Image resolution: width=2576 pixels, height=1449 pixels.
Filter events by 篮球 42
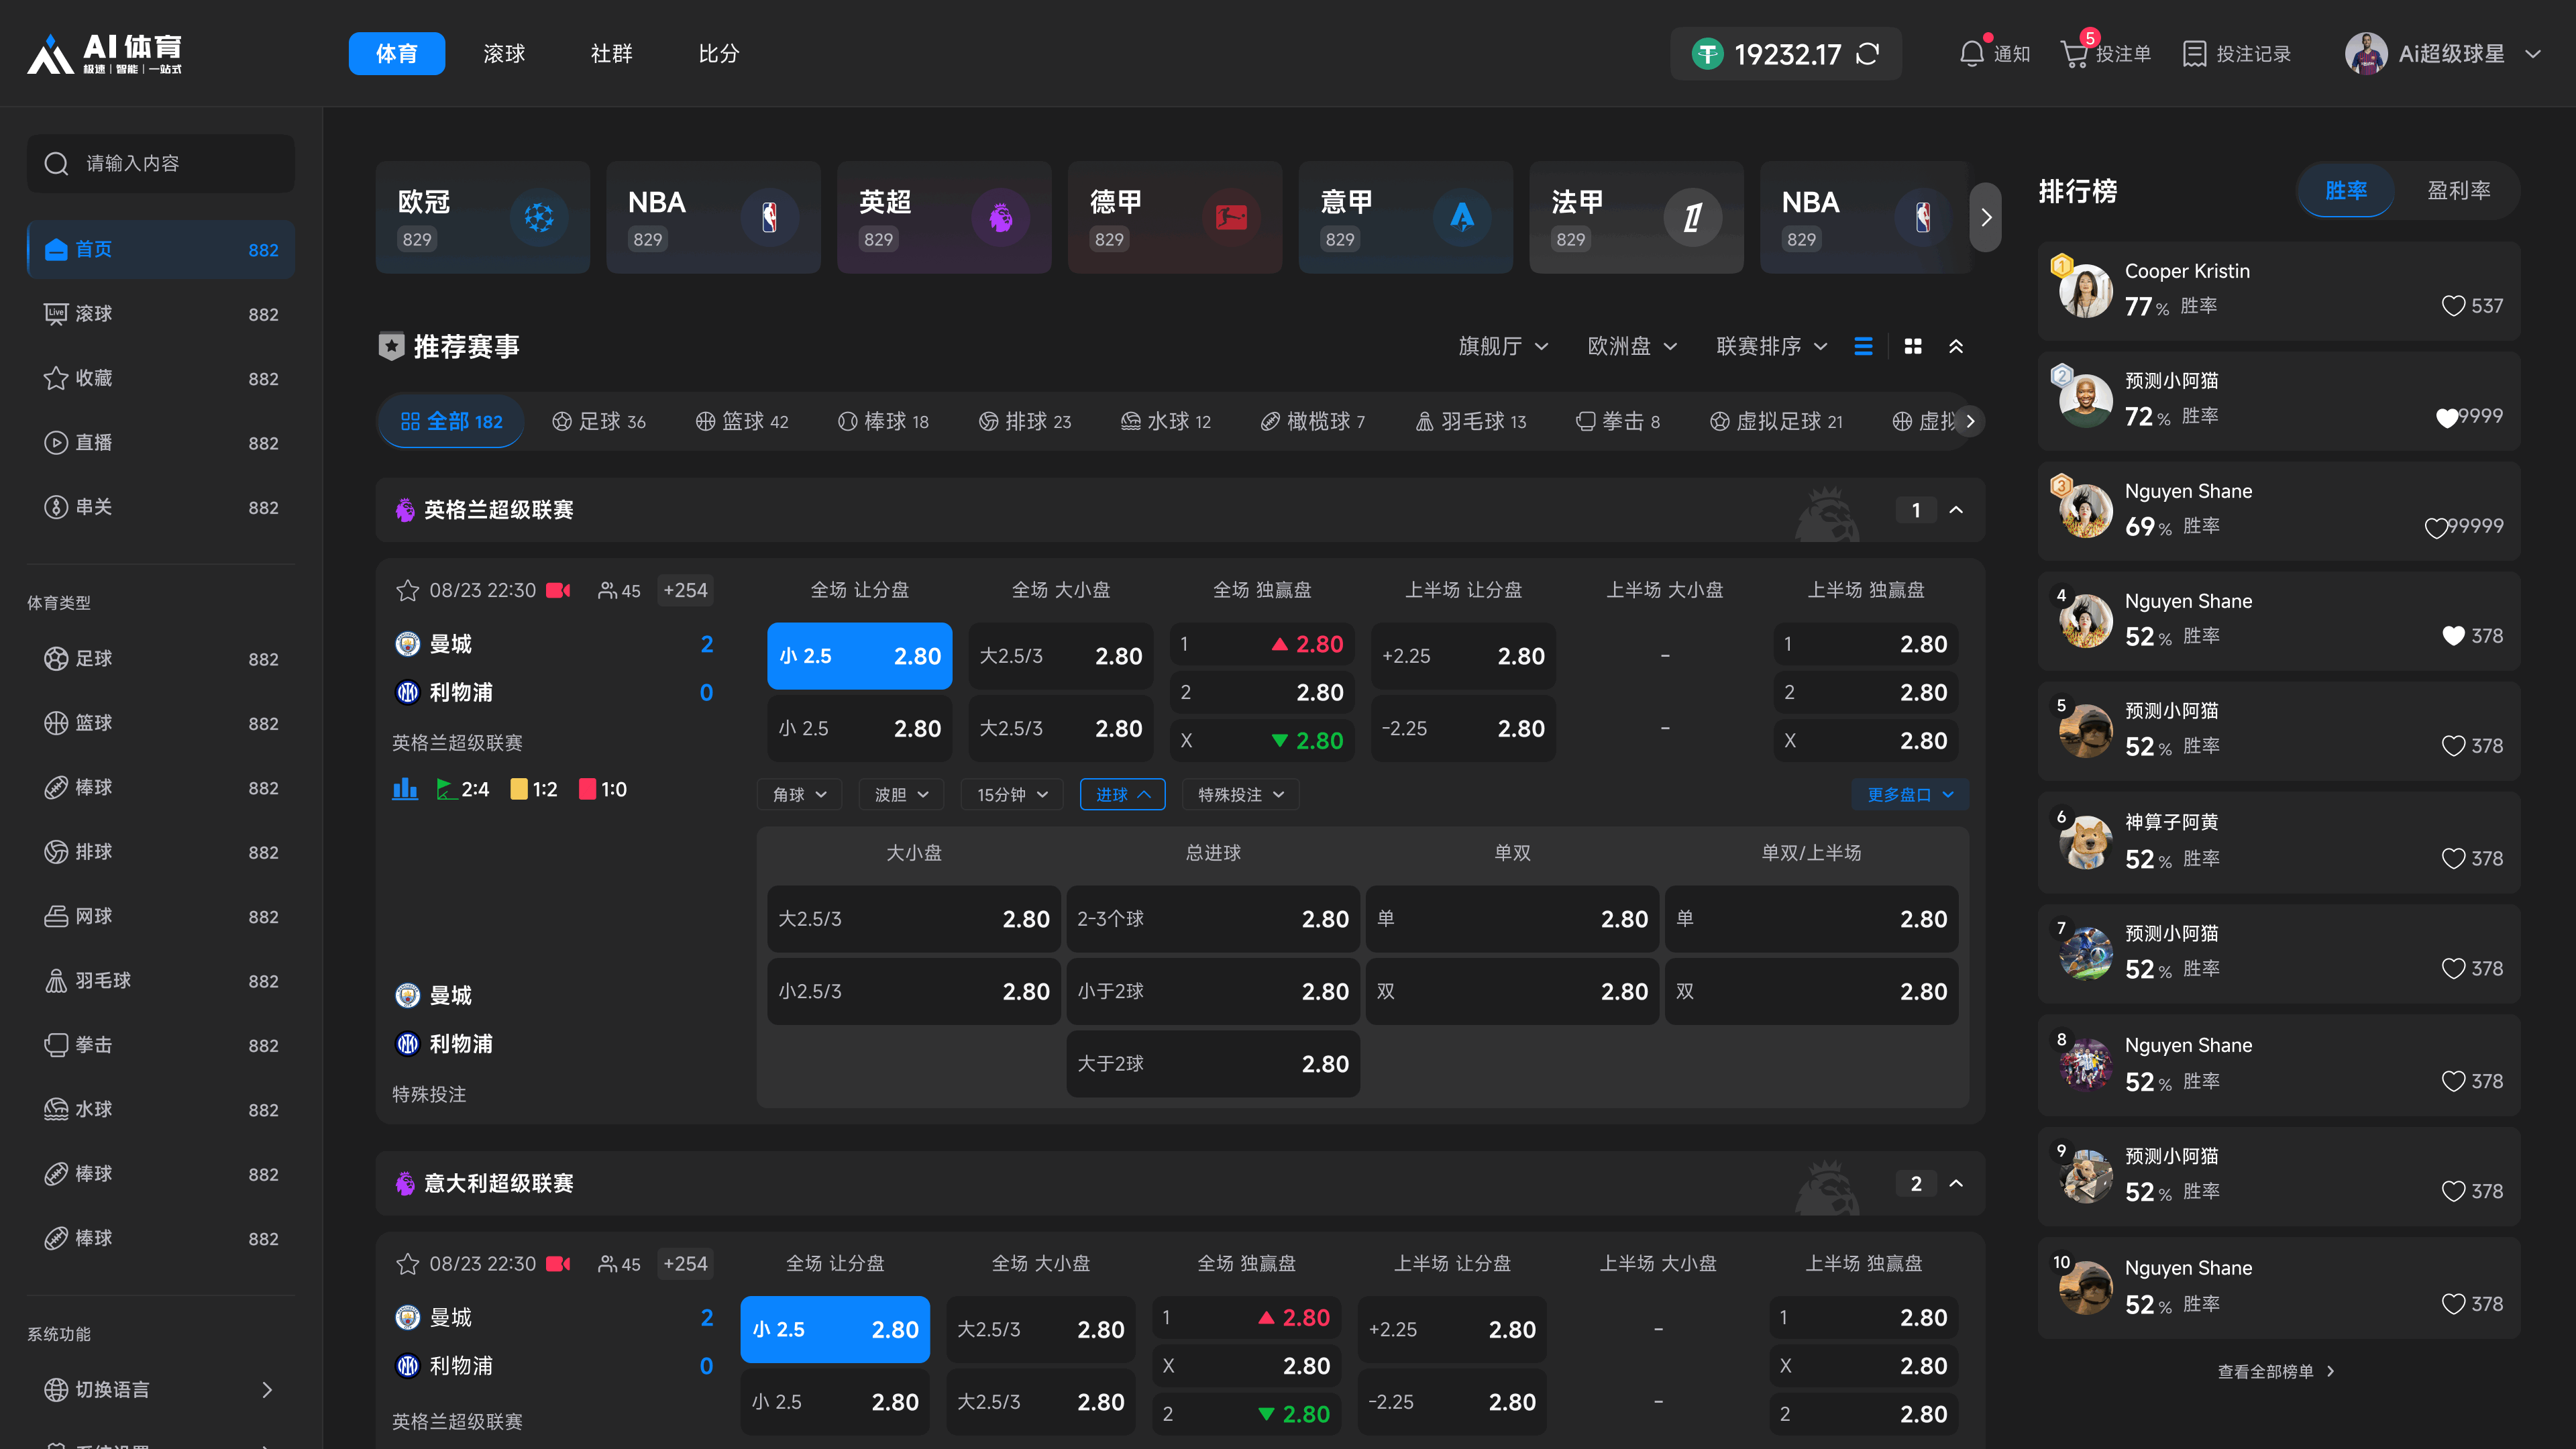(x=742, y=421)
